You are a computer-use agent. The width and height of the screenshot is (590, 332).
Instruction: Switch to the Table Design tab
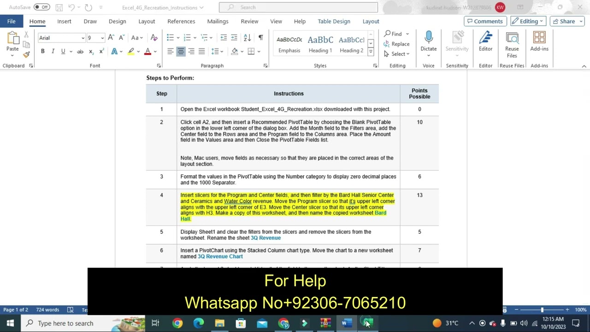coord(334,21)
